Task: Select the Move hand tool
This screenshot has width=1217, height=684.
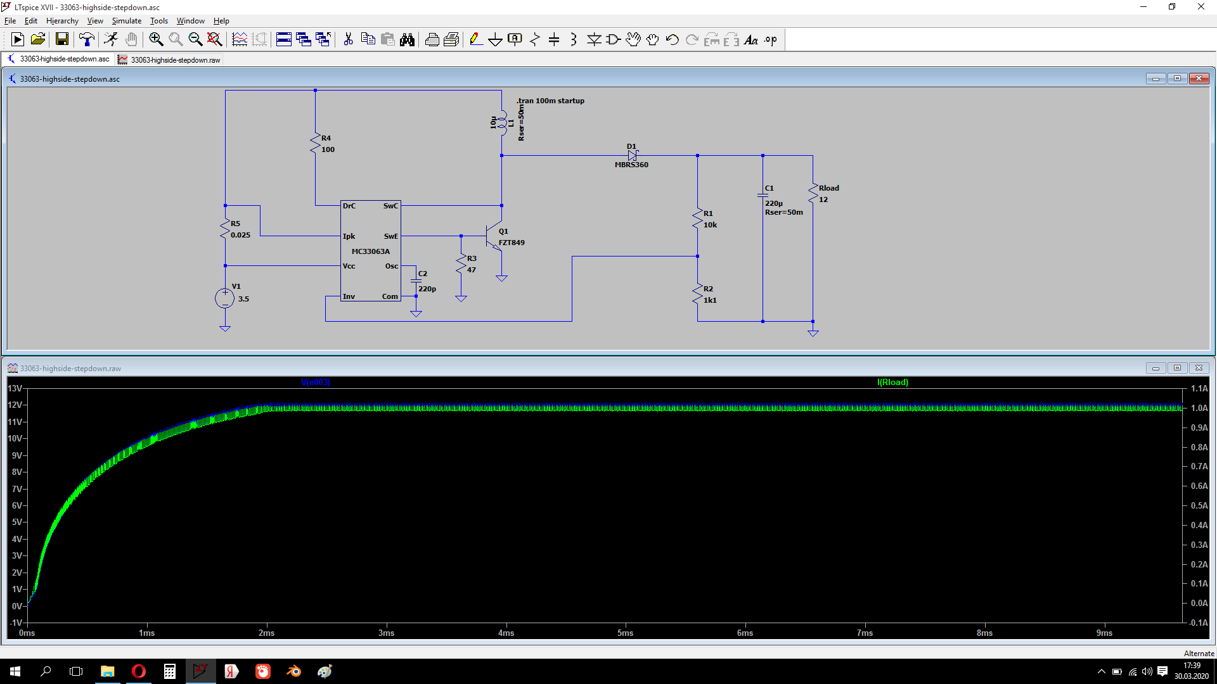Action: [633, 39]
